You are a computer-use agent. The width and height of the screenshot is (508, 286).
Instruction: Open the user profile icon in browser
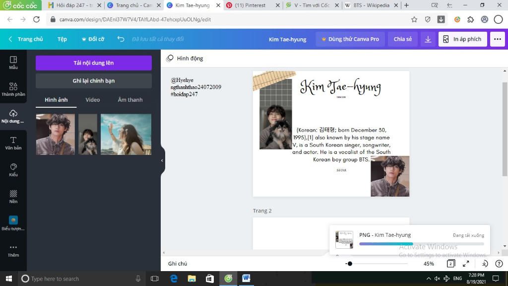pos(484,19)
